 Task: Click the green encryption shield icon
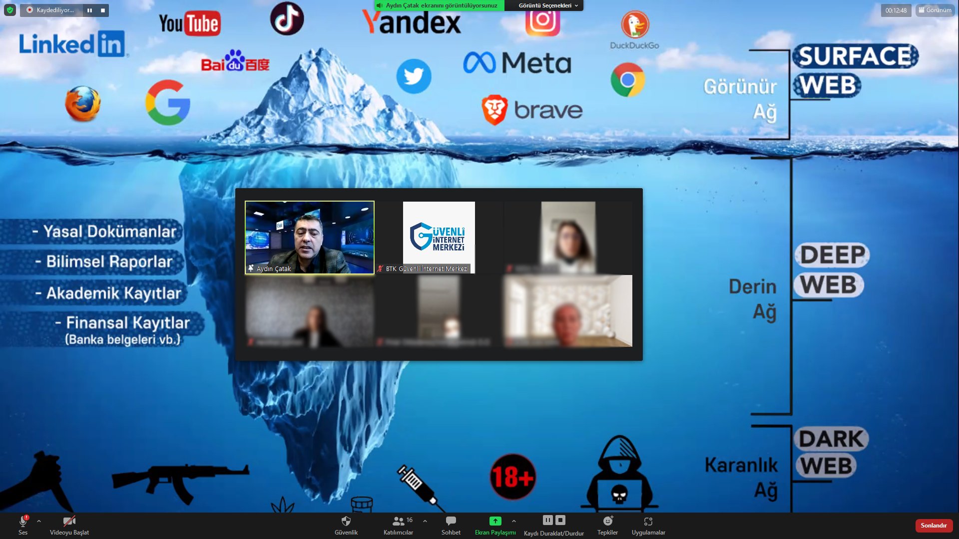[10, 10]
